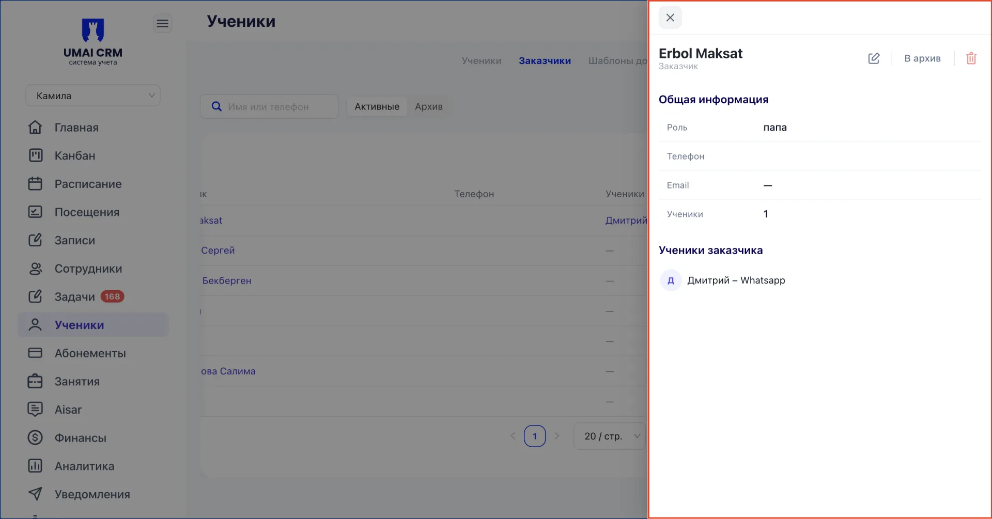Go to next page arrow

click(x=557, y=436)
